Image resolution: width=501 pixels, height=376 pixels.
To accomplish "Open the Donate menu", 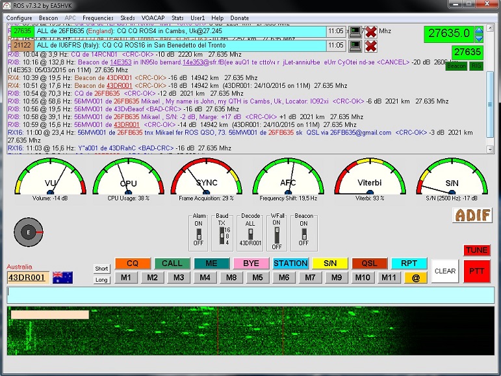I will [239, 18].
